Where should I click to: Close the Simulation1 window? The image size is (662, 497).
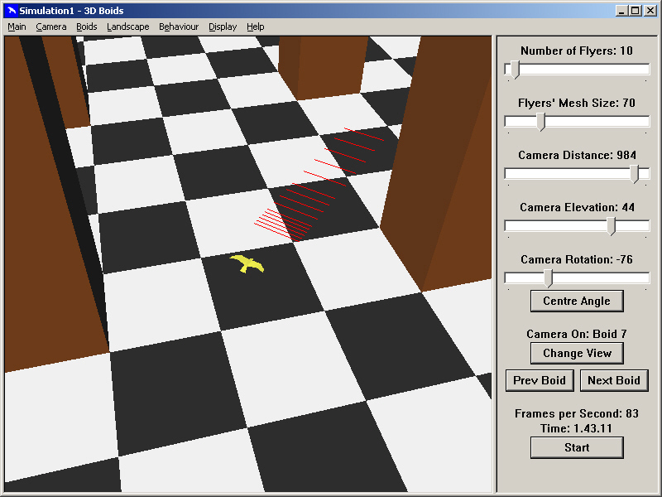pos(650,11)
